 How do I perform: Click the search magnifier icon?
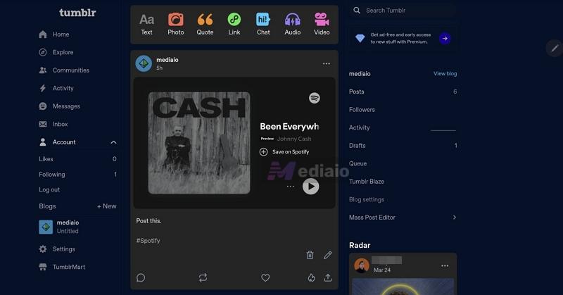click(357, 11)
